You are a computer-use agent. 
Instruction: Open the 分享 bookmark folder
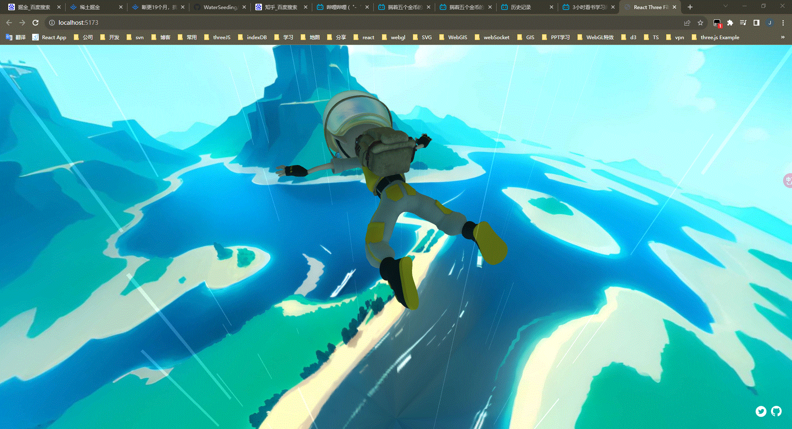(337, 37)
